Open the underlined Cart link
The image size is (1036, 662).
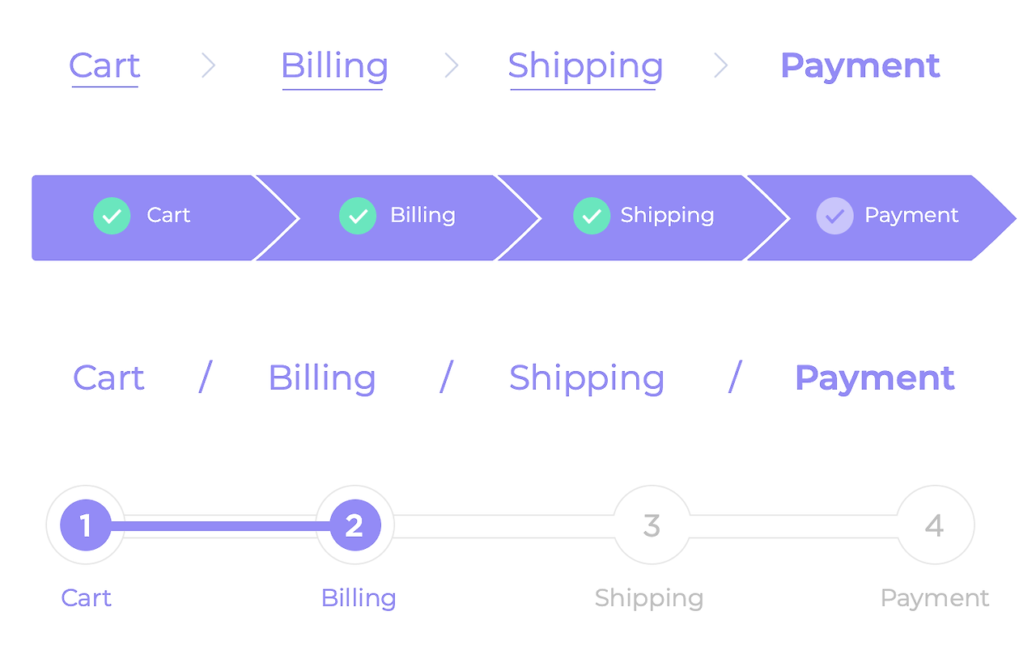click(104, 66)
